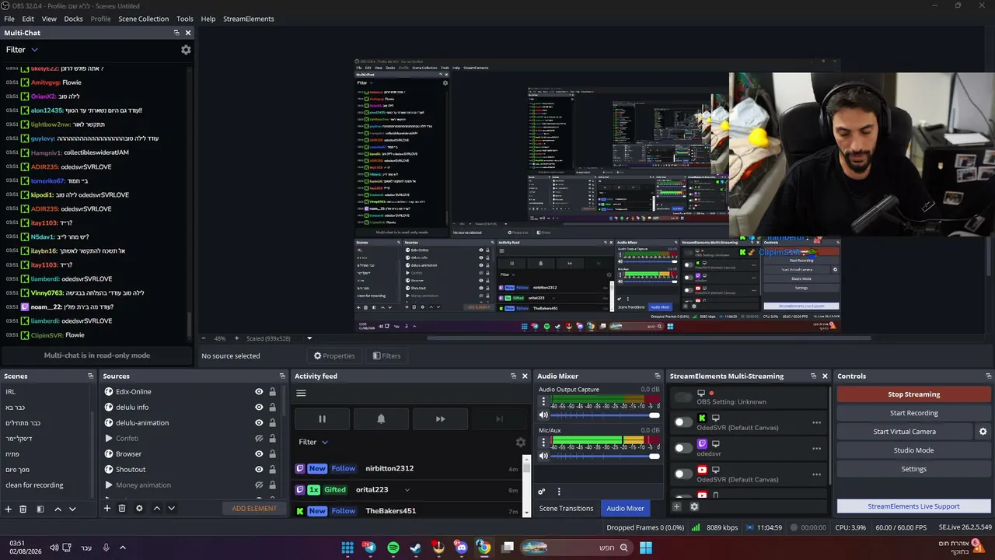Open Virtual Camera configuration gear
This screenshot has height=560, width=995.
(983, 432)
